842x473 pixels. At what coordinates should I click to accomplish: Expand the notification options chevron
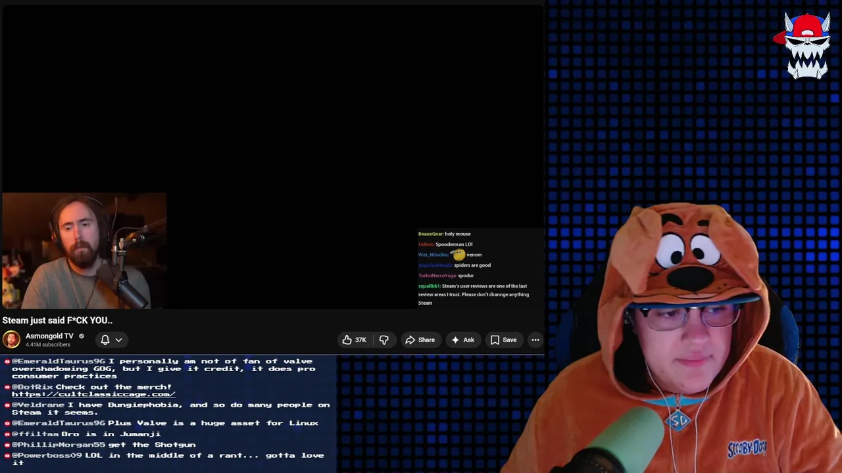[119, 340]
